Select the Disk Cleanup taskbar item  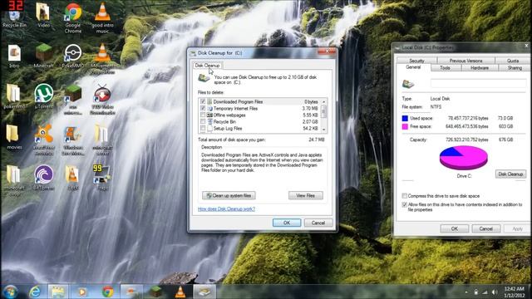204,292
